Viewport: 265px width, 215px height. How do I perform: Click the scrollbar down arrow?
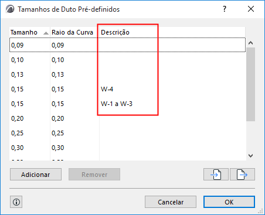pos(250,156)
